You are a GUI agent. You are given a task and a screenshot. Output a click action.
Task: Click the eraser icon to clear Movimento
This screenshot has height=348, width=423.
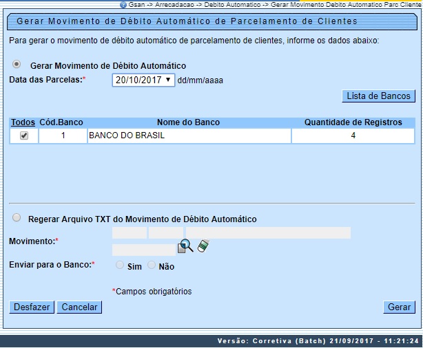pyautogui.click(x=203, y=246)
